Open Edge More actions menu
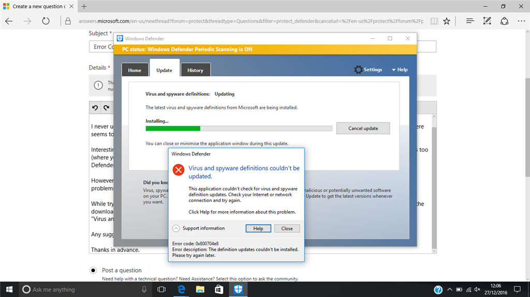 click(522, 21)
